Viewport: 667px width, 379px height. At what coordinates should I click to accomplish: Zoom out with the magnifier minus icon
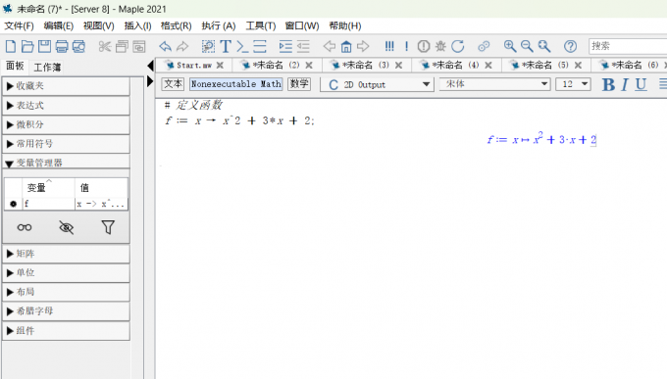(x=527, y=46)
